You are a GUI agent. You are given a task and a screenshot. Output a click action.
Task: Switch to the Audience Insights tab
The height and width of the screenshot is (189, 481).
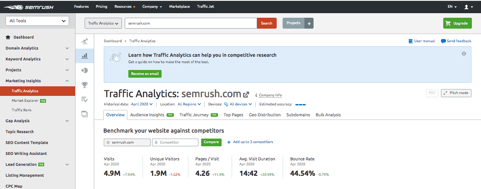(152, 115)
